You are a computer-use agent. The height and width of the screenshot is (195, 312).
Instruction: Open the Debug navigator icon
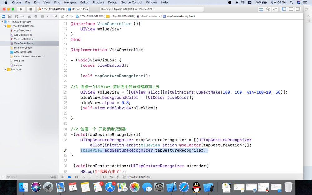coord(42,16)
